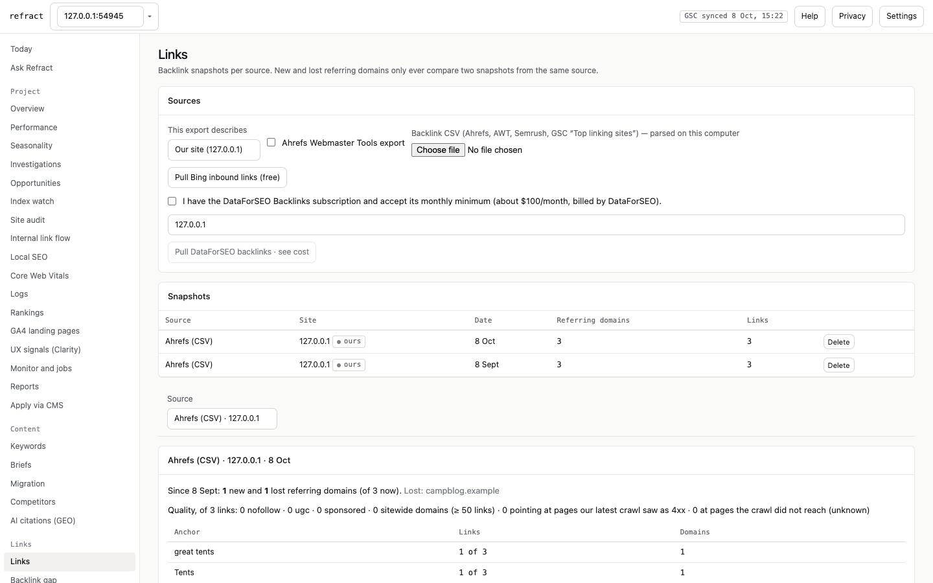Open the Help page

[x=809, y=16]
